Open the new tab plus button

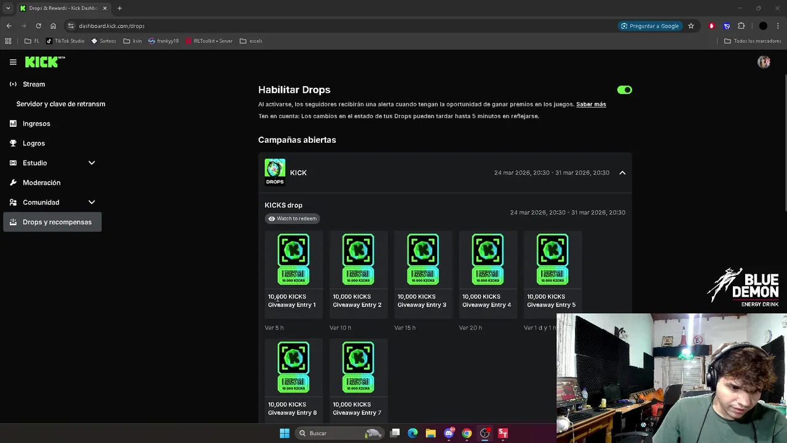[x=119, y=8]
